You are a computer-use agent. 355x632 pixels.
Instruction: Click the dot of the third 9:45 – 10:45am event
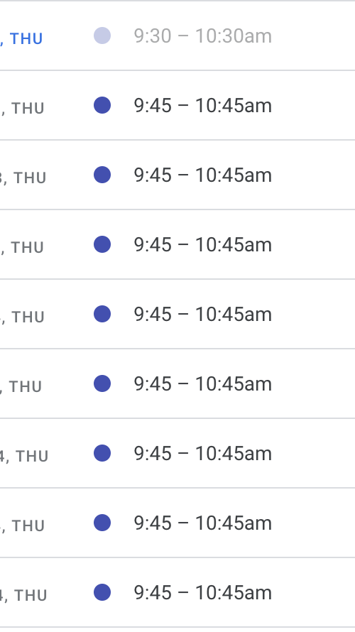click(x=102, y=244)
